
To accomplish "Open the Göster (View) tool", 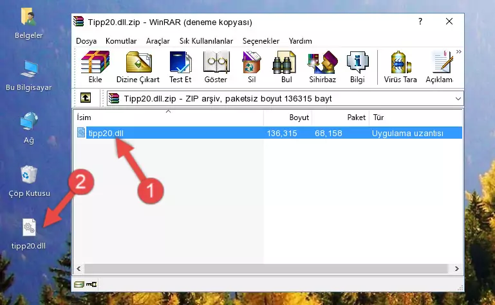I will [x=216, y=67].
